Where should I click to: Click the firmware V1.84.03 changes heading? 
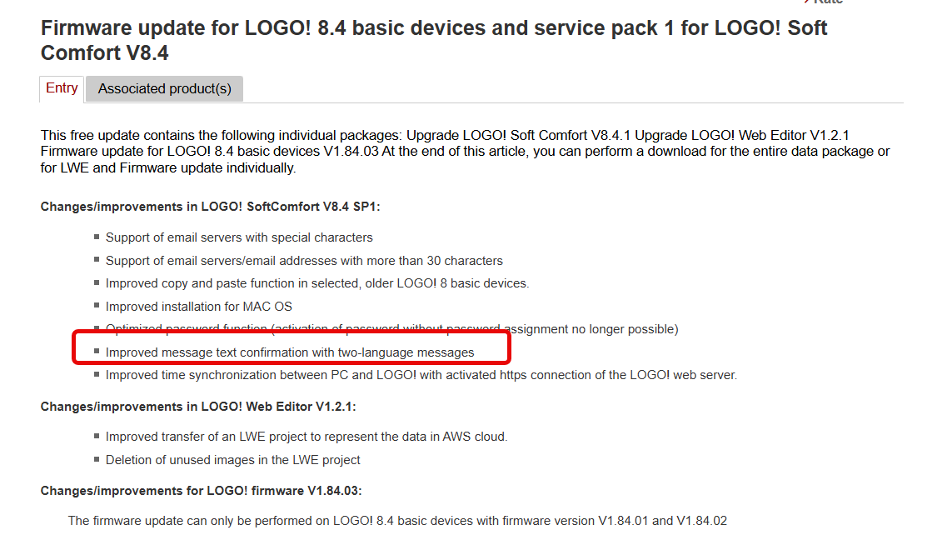(x=201, y=491)
